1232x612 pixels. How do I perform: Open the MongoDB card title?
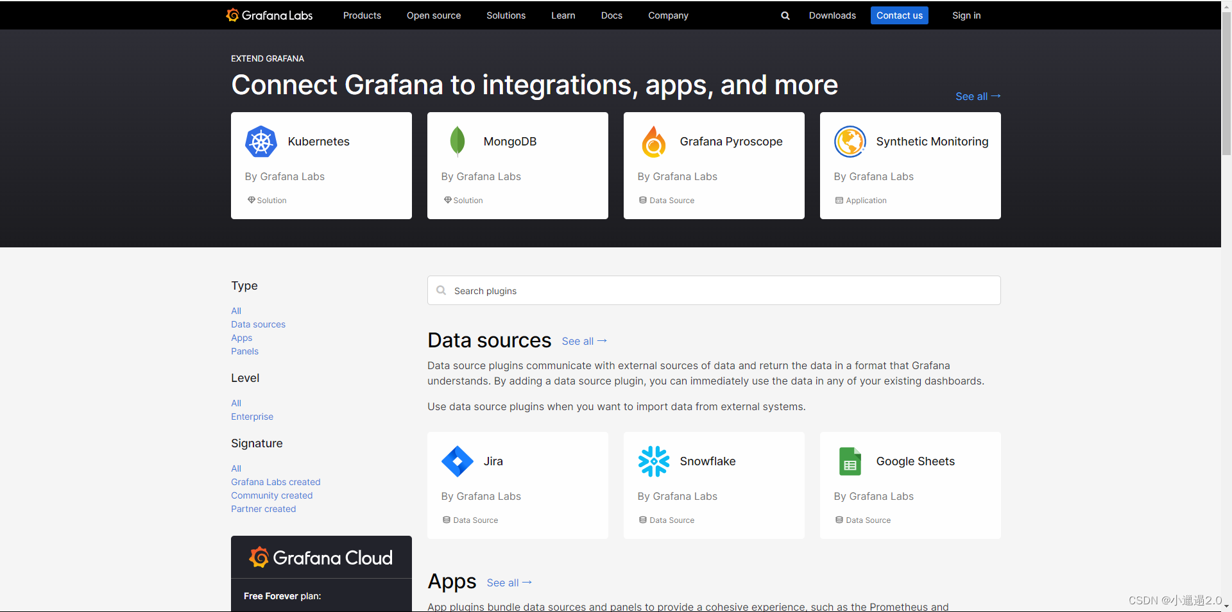click(x=510, y=142)
